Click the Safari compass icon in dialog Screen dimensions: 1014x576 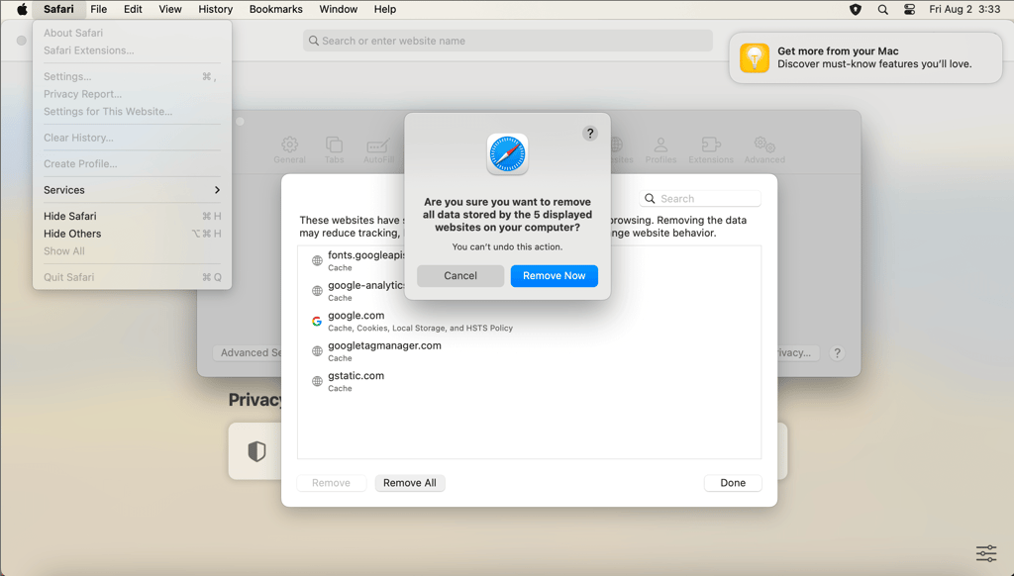click(x=508, y=154)
